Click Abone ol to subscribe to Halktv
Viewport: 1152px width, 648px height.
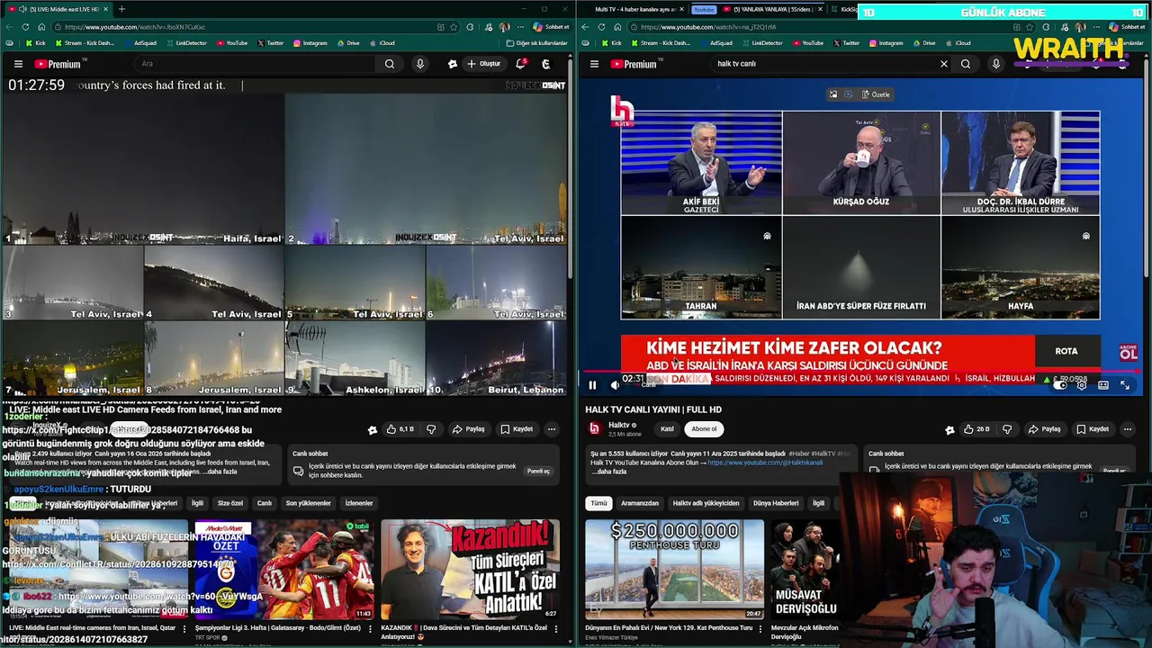point(704,429)
